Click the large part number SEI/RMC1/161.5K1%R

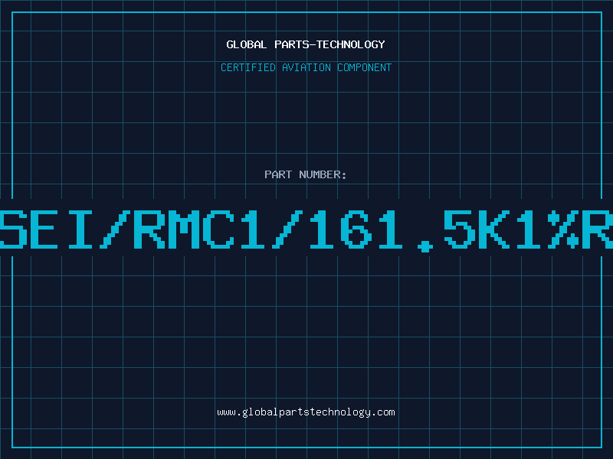point(306,230)
